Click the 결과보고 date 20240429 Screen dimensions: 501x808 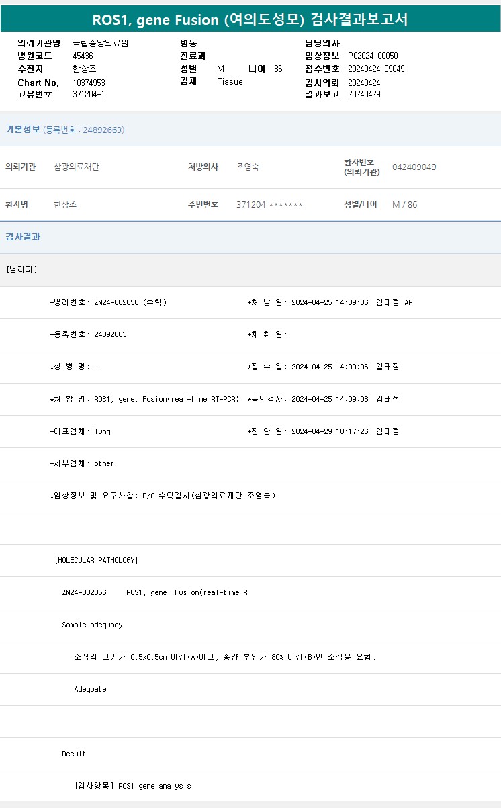coord(364,94)
